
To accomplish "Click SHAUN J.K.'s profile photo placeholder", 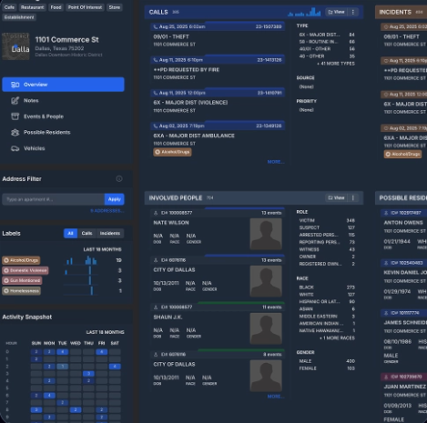I will click(266, 328).
